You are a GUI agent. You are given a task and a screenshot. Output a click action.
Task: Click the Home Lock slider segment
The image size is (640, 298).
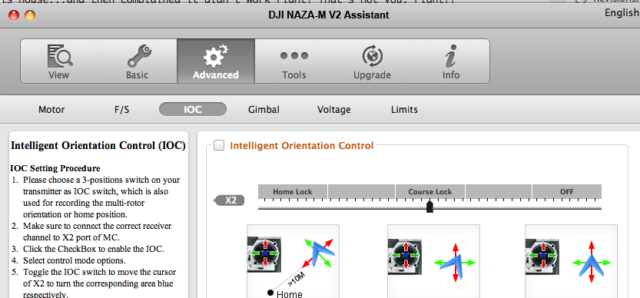[x=293, y=191]
